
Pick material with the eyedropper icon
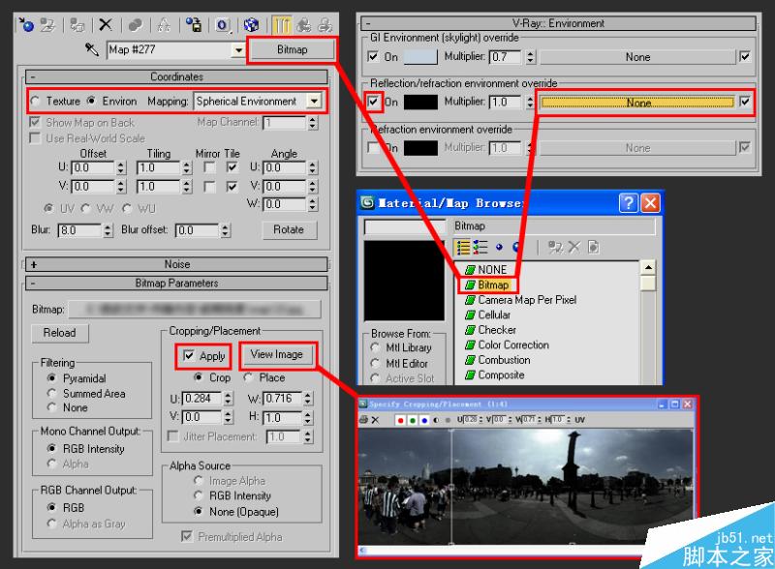tap(91, 49)
